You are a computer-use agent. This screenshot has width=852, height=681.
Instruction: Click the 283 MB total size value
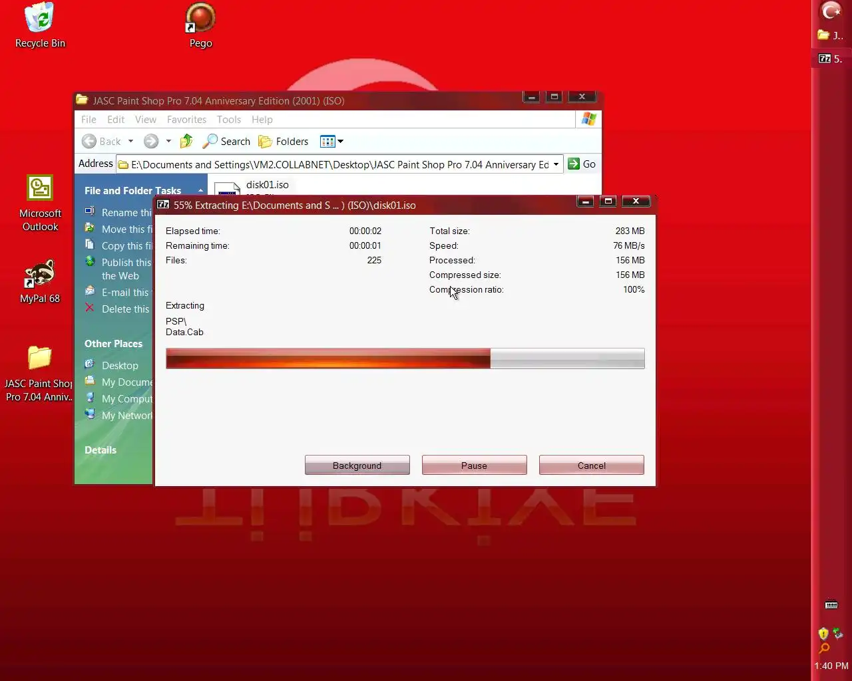click(x=630, y=231)
